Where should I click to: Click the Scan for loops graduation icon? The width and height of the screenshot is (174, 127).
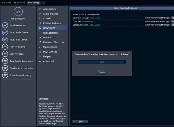5,54
